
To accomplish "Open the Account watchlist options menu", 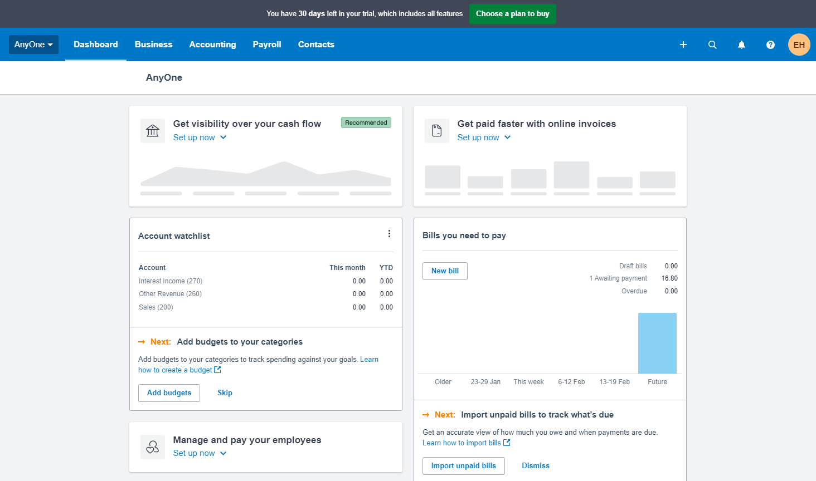I will click(389, 233).
